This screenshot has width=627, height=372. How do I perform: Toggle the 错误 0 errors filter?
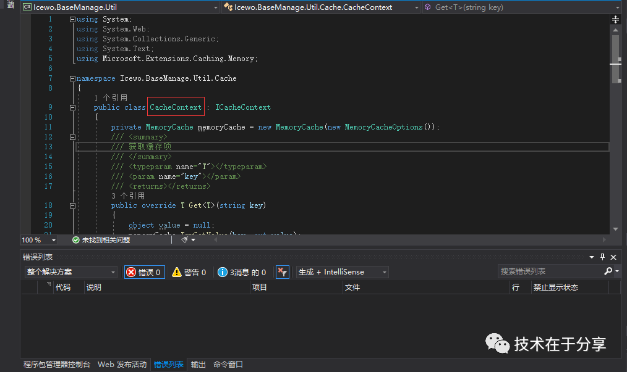coord(144,272)
